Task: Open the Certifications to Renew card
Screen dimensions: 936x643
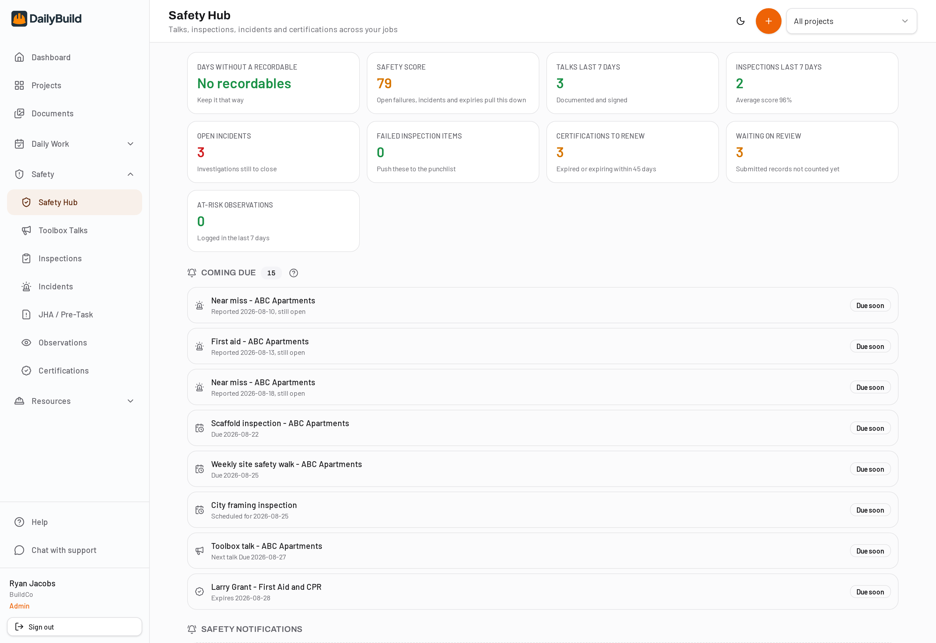Action: click(x=632, y=152)
